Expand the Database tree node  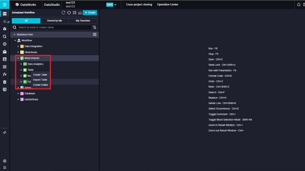pyautogui.click(x=18, y=93)
